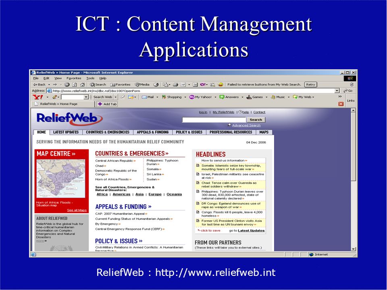Click the Latest Updates headline link
387x290 pixels.
coord(251,230)
